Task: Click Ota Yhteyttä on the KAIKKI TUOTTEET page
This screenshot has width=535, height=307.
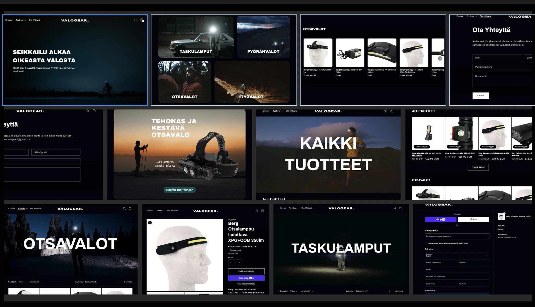Action: point(291,111)
